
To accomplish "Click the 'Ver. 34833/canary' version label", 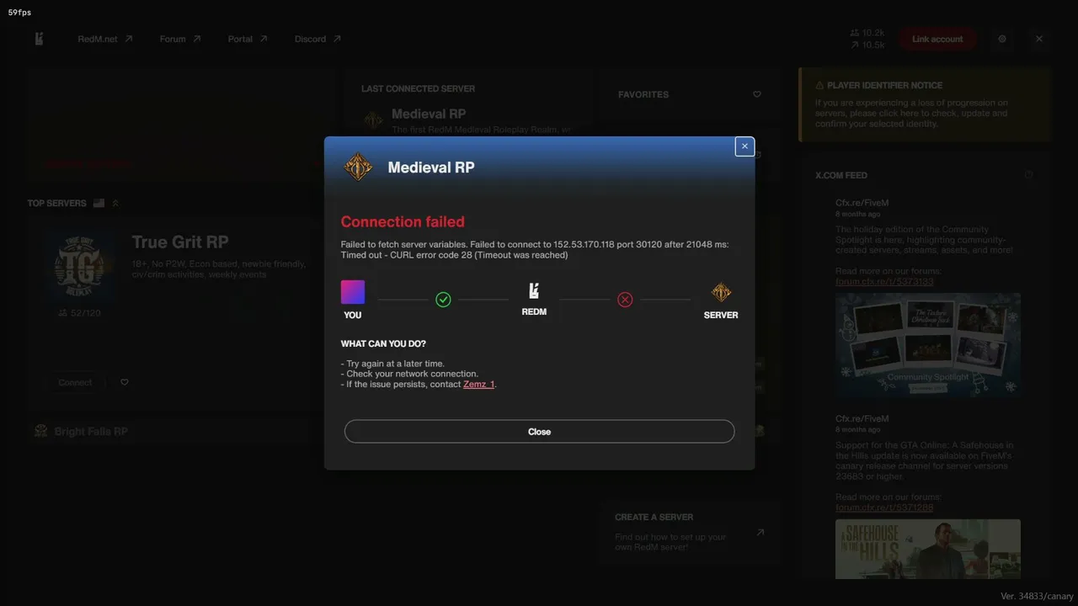I will (x=1037, y=596).
